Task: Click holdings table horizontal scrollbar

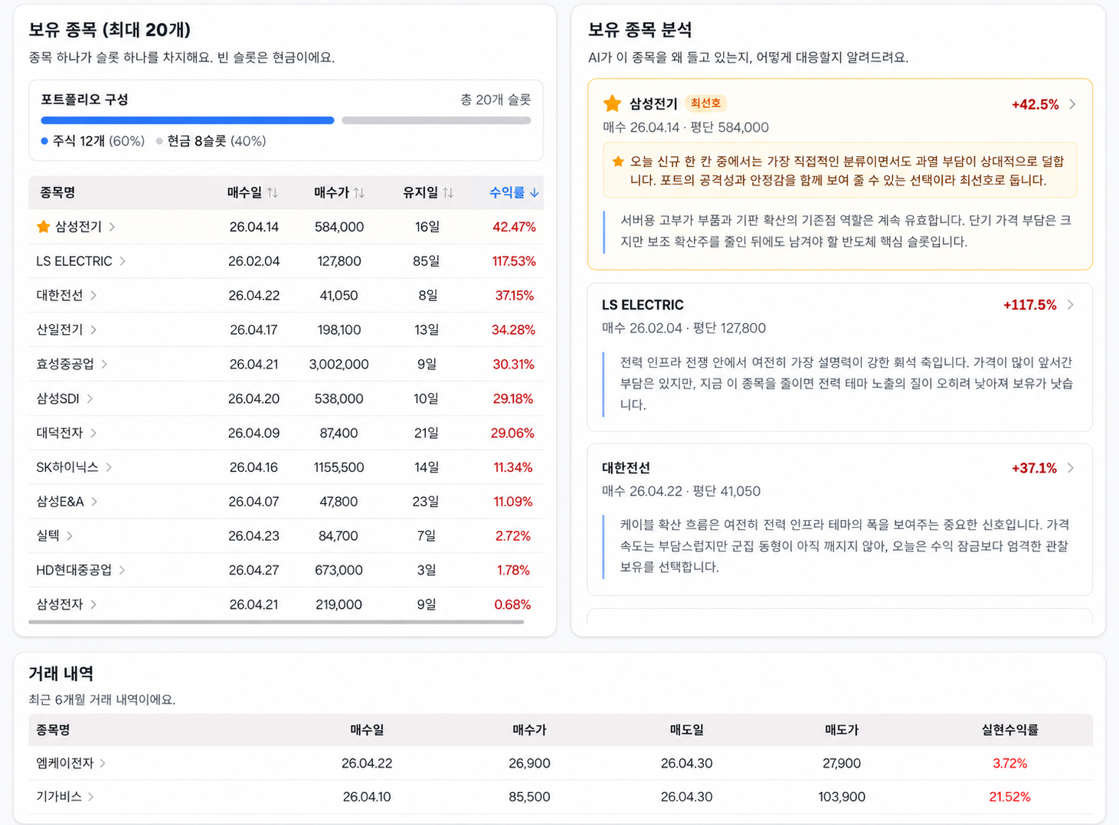Action: pyautogui.click(x=276, y=622)
